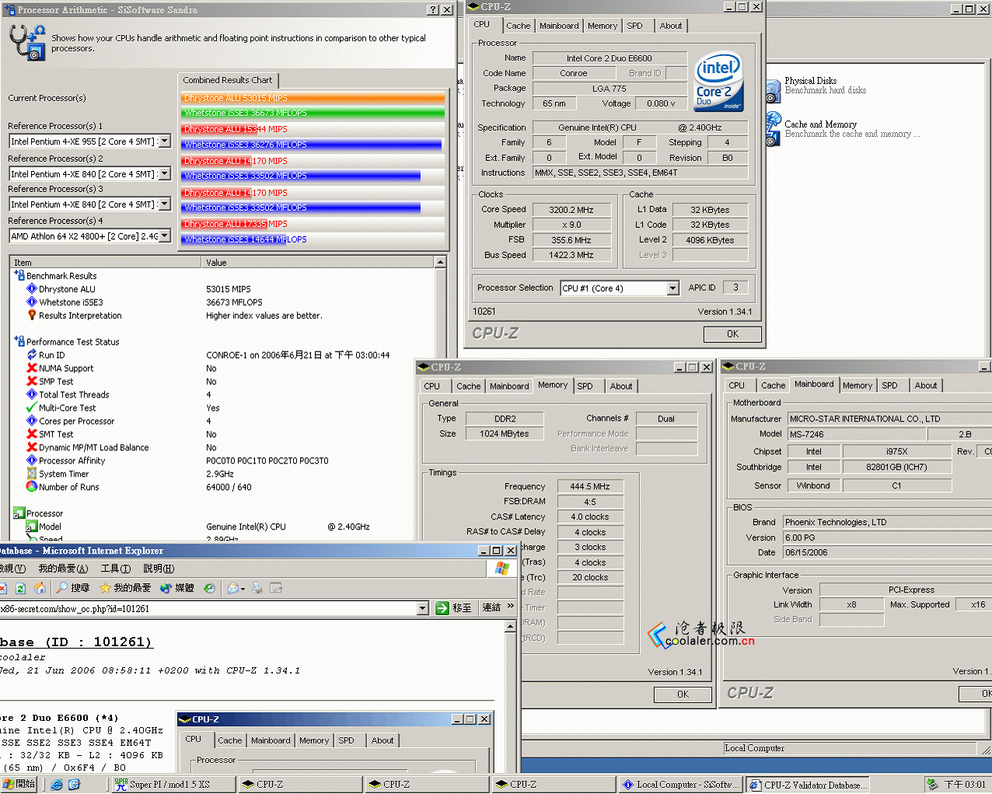Image resolution: width=992 pixels, height=794 pixels.
Task: Collapse the Performance Test Status node
Action: coord(19,341)
